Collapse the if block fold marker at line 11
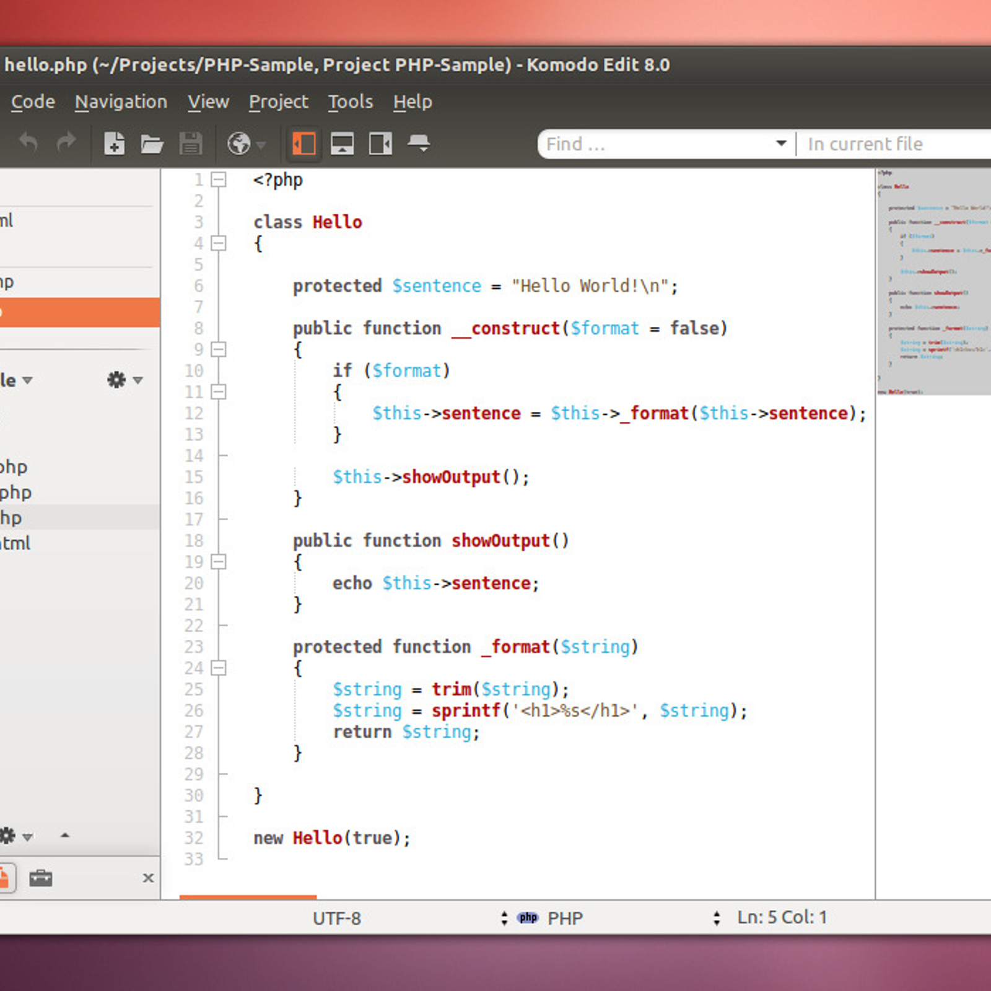 (x=218, y=392)
